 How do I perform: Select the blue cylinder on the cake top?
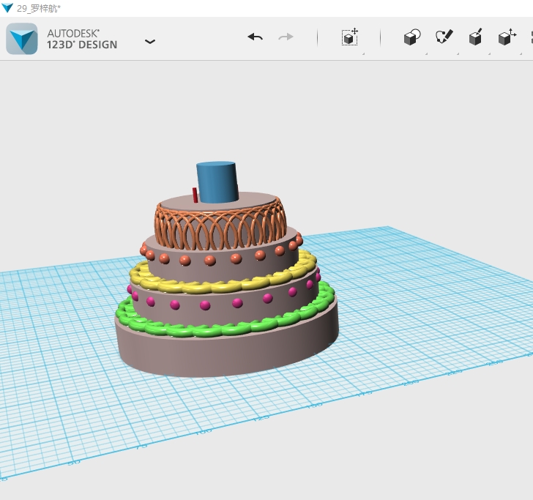pos(217,182)
